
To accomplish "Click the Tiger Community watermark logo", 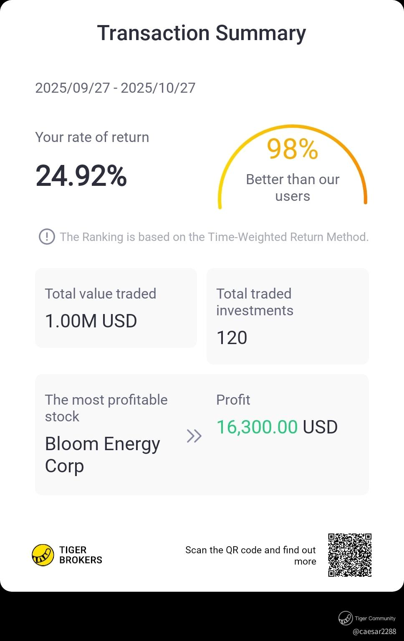I will pyautogui.click(x=346, y=618).
